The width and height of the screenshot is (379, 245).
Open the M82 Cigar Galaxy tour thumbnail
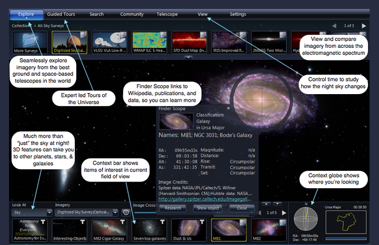[x=109, y=230]
